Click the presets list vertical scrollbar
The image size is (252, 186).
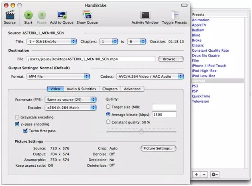(246, 93)
